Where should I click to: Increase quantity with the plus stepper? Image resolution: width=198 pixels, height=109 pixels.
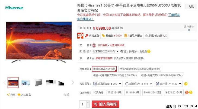point(88,102)
